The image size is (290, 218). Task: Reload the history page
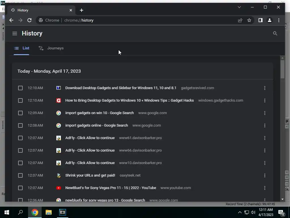pyautogui.click(x=29, y=20)
